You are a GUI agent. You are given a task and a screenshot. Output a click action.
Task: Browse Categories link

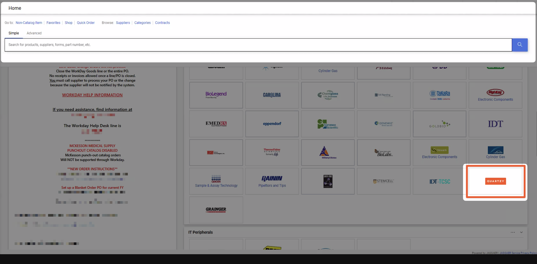click(x=142, y=23)
